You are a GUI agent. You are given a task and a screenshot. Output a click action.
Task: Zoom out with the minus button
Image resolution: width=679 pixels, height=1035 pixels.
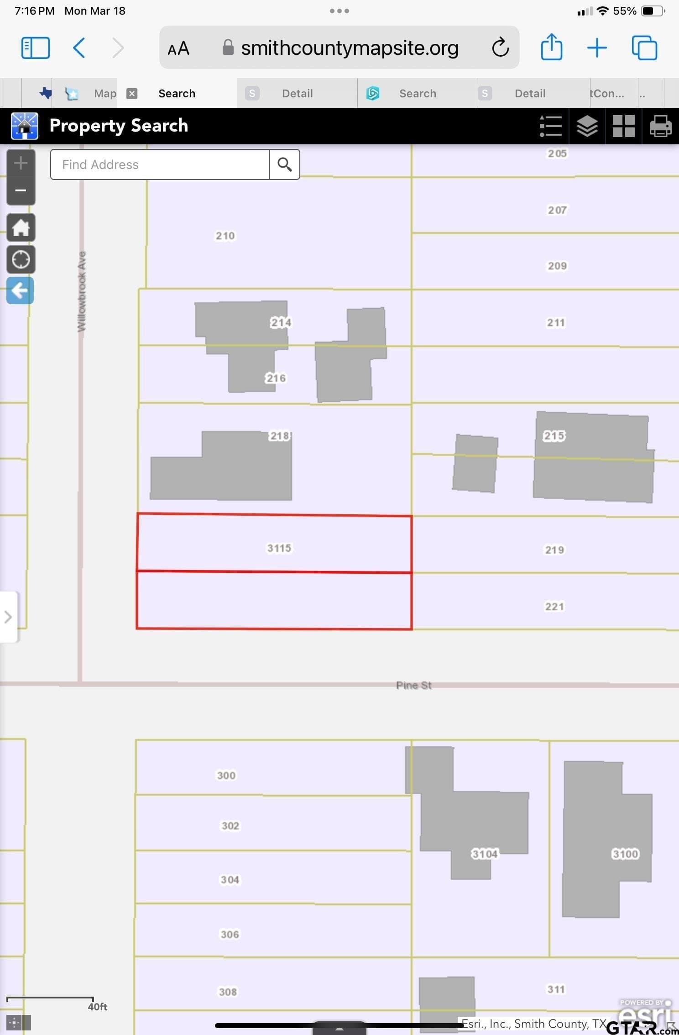point(21,190)
